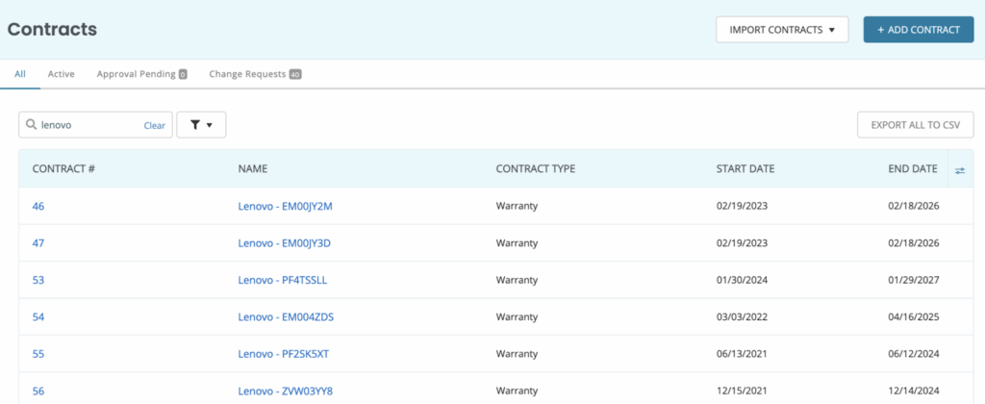Click EXPORT ALL TO CSV
Viewport: 985px width, 404px height.
click(916, 125)
